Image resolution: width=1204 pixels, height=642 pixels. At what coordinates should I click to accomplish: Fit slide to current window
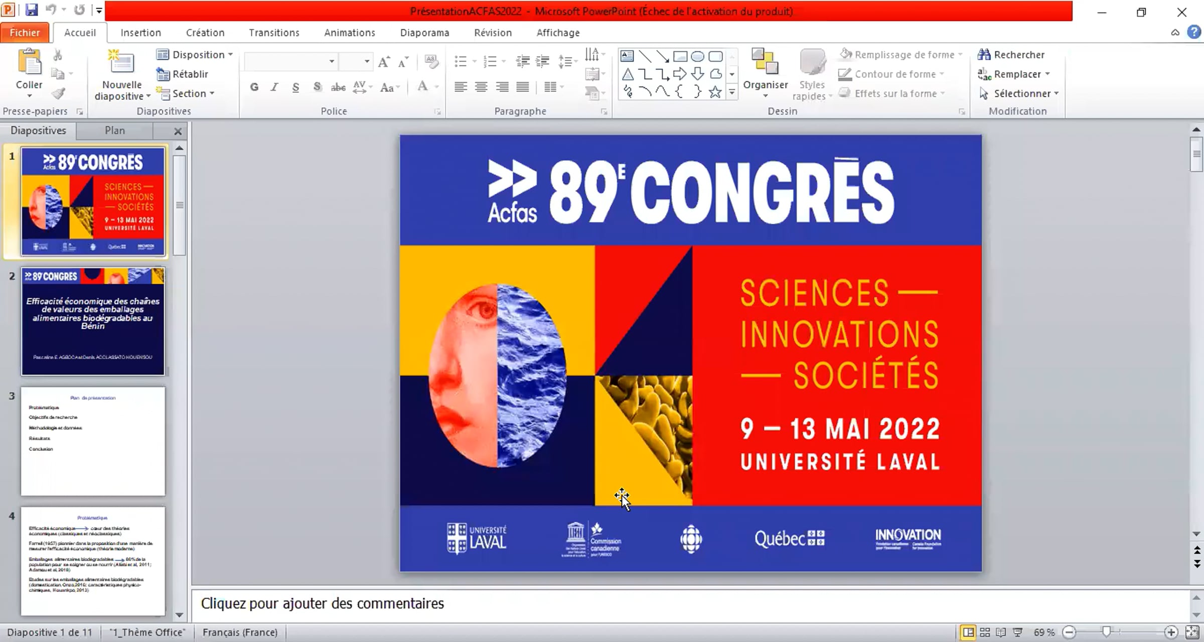coord(1192,632)
